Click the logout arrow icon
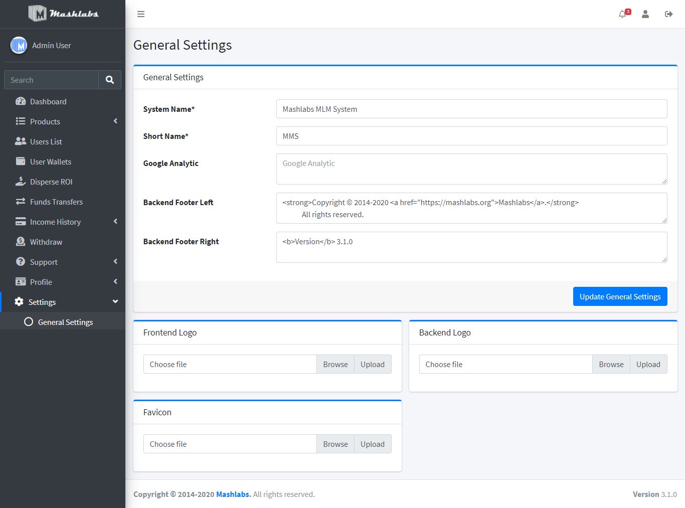The height and width of the screenshot is (508, 685). click(x=668, y=14)
